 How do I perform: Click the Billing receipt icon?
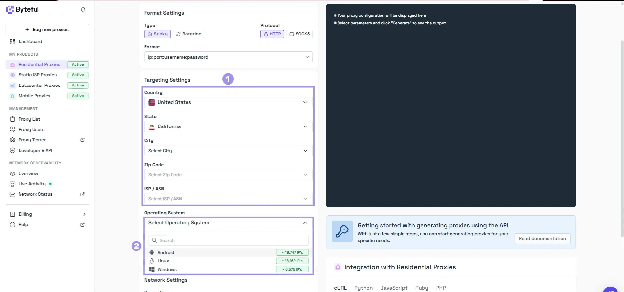(12, 214)
